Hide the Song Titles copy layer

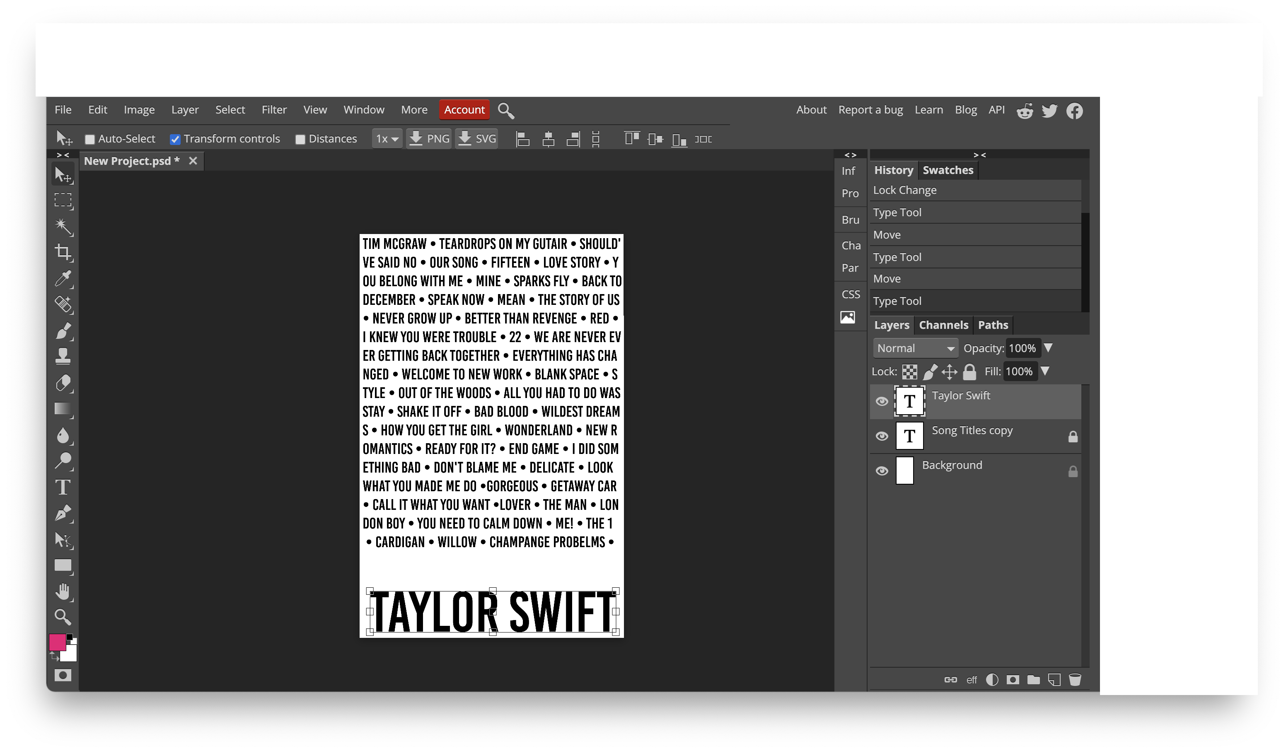click(882, 436)
